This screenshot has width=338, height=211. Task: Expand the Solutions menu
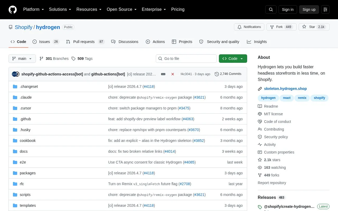coord(60,9)
